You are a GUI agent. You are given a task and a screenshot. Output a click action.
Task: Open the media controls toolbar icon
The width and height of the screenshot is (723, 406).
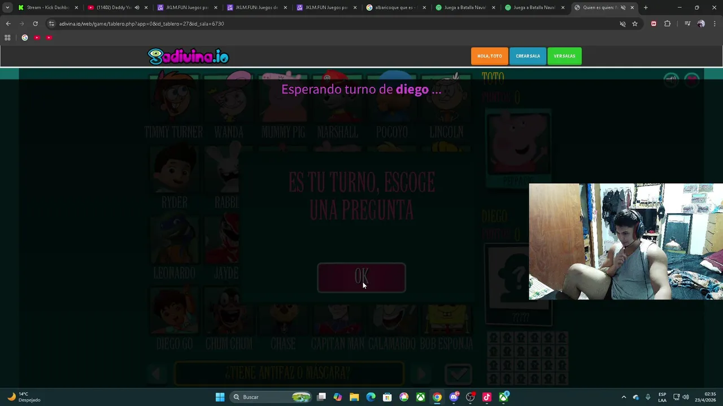point(687,24)
